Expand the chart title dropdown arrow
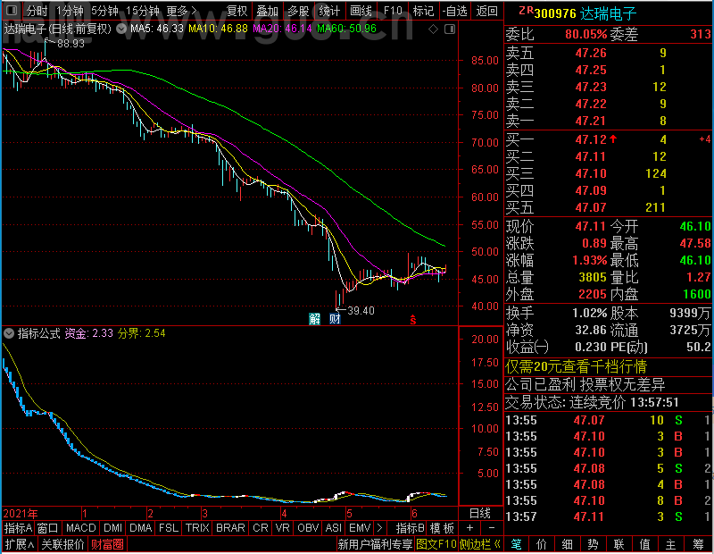The width and height of the screenshot is (714, 554). [x=121, y=29]
